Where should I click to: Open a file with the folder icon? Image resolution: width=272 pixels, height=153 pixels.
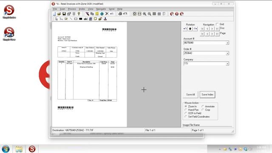pyautogui.click(x=59, y=14)
